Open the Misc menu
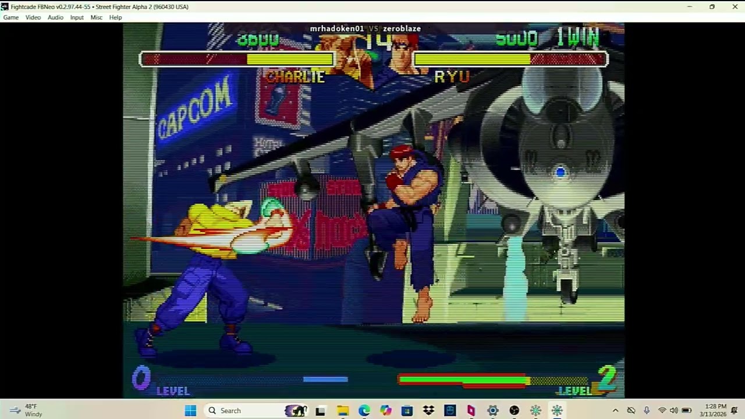 pyautogui.click(x=97, y=17)
